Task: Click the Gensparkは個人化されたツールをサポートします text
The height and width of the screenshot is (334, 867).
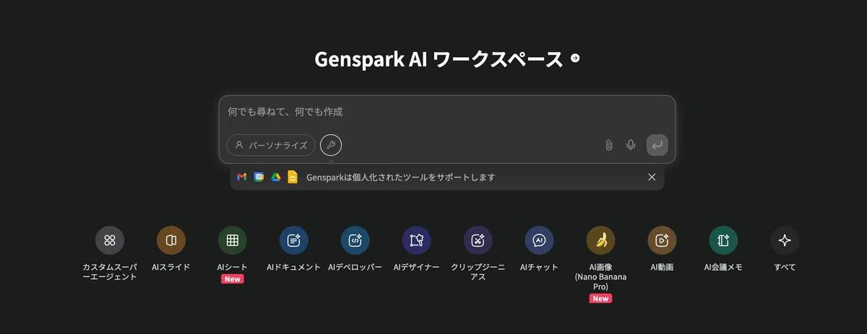Action: pos(401,177)
